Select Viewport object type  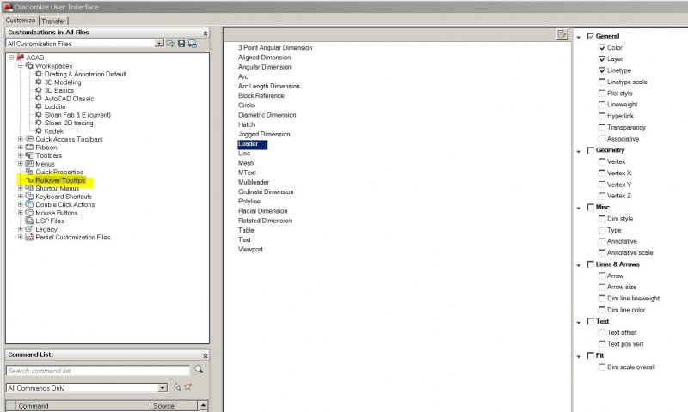[250, 250]
